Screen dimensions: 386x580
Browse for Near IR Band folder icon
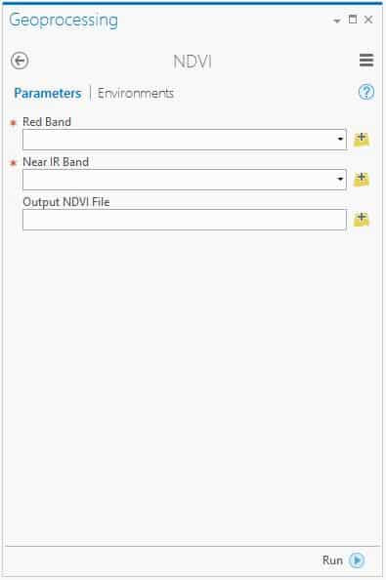pyautogui.click(x=362, y=180)
